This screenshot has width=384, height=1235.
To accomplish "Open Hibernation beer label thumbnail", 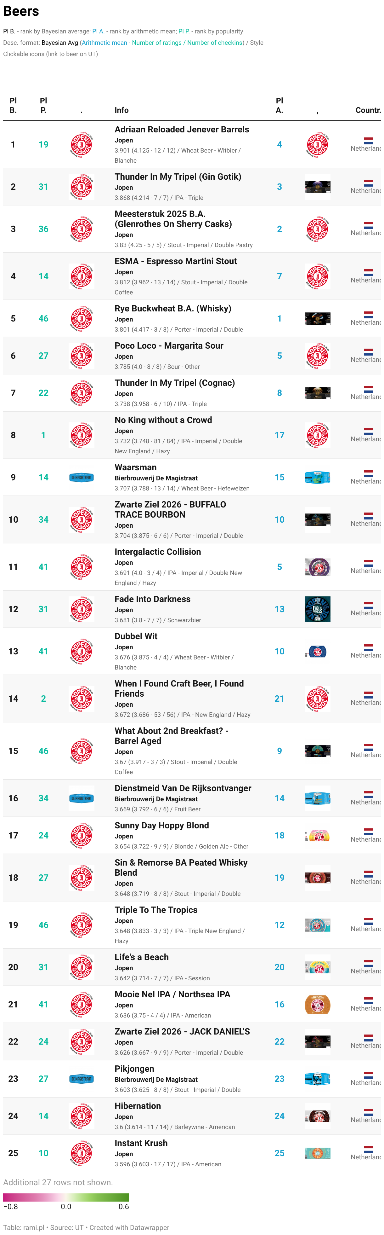I will click(318, 1116).
